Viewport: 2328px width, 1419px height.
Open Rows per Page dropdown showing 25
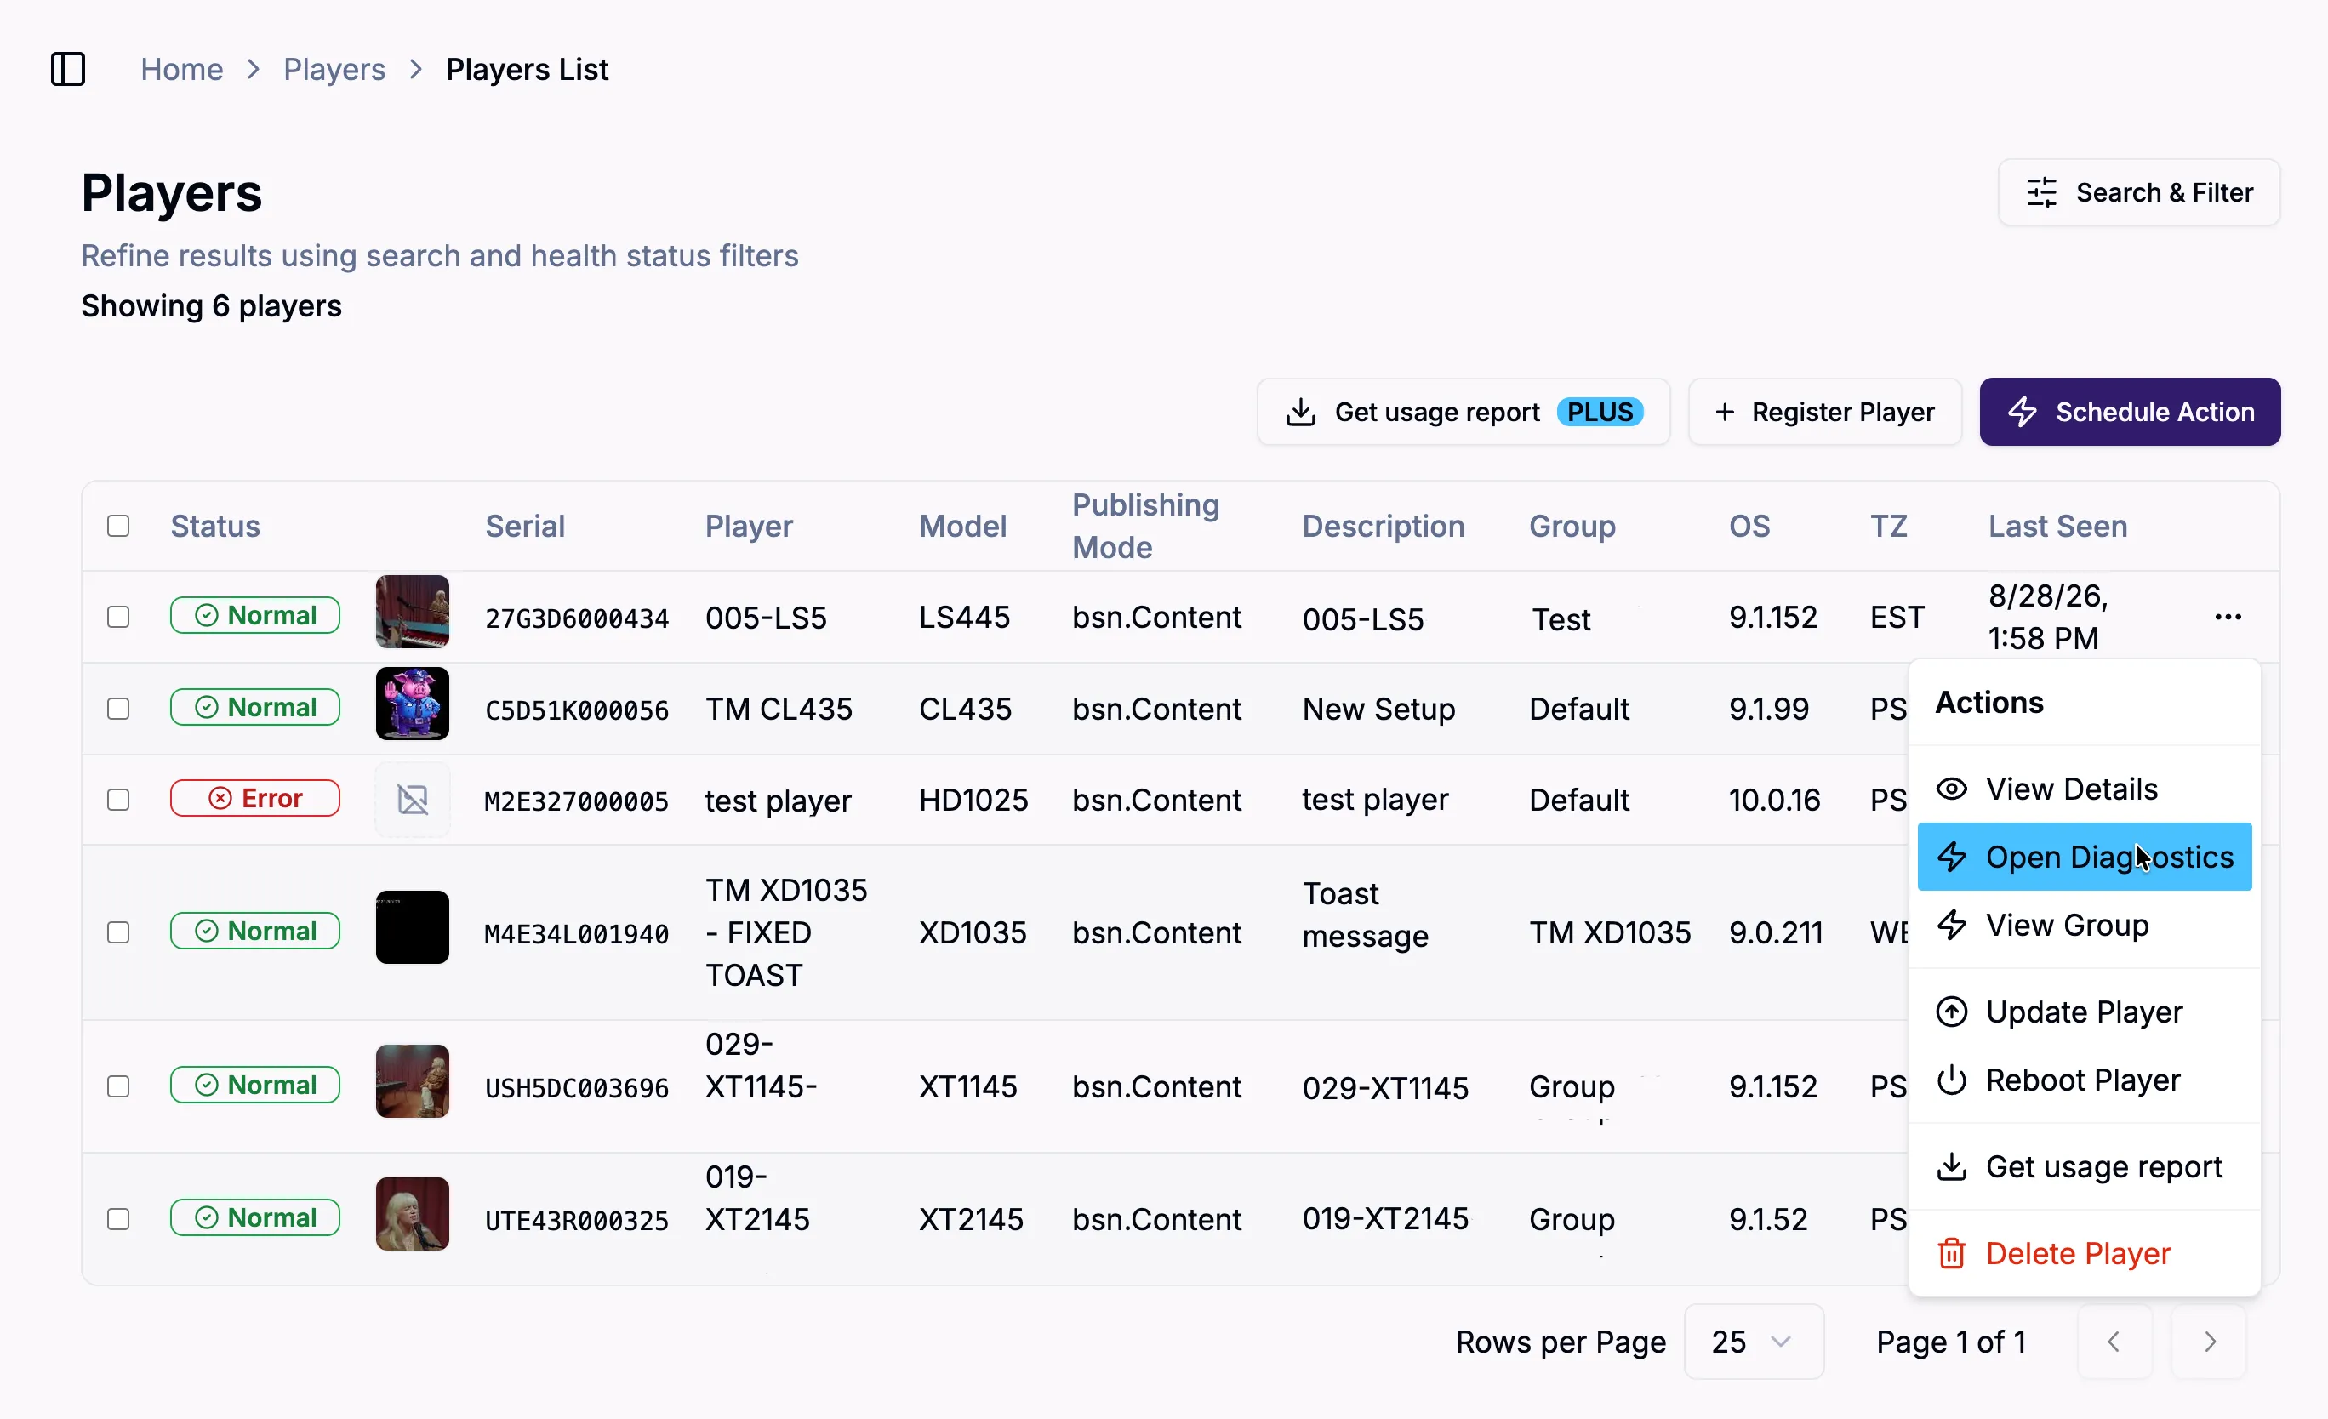[x=1753, y=1342]
